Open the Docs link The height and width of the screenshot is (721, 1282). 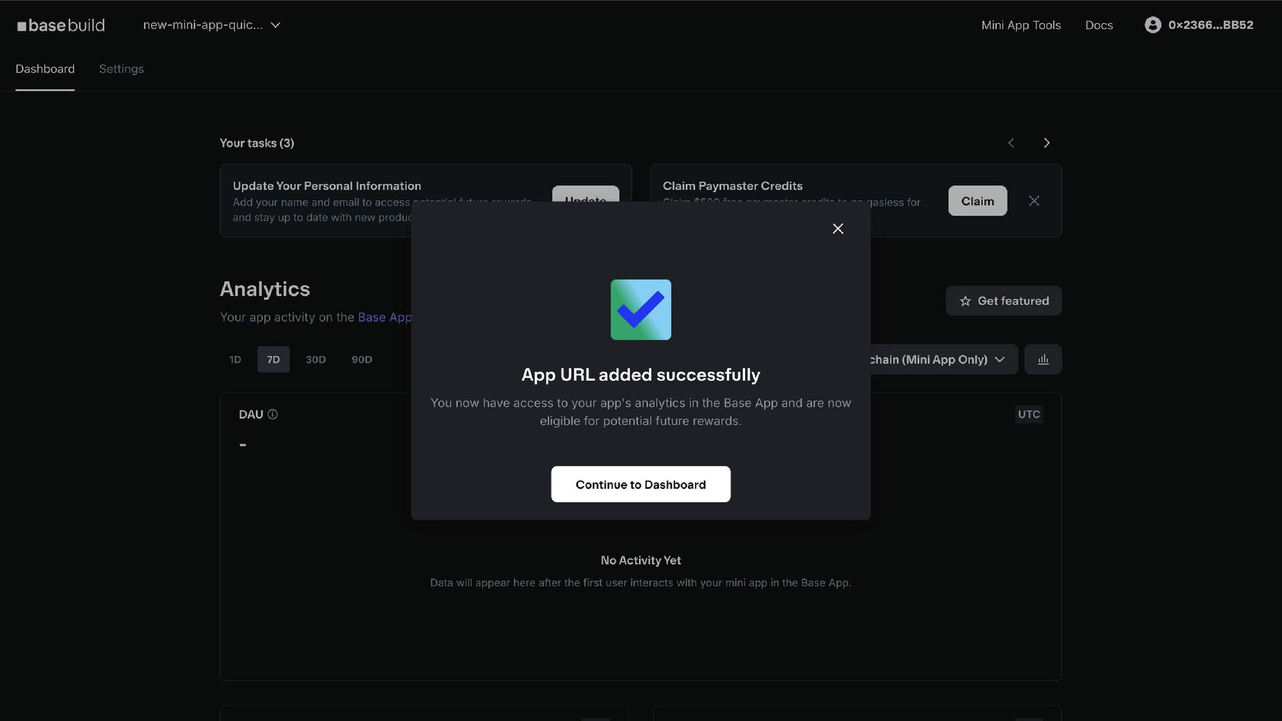pyautogui.click(x=1098, y=25)
